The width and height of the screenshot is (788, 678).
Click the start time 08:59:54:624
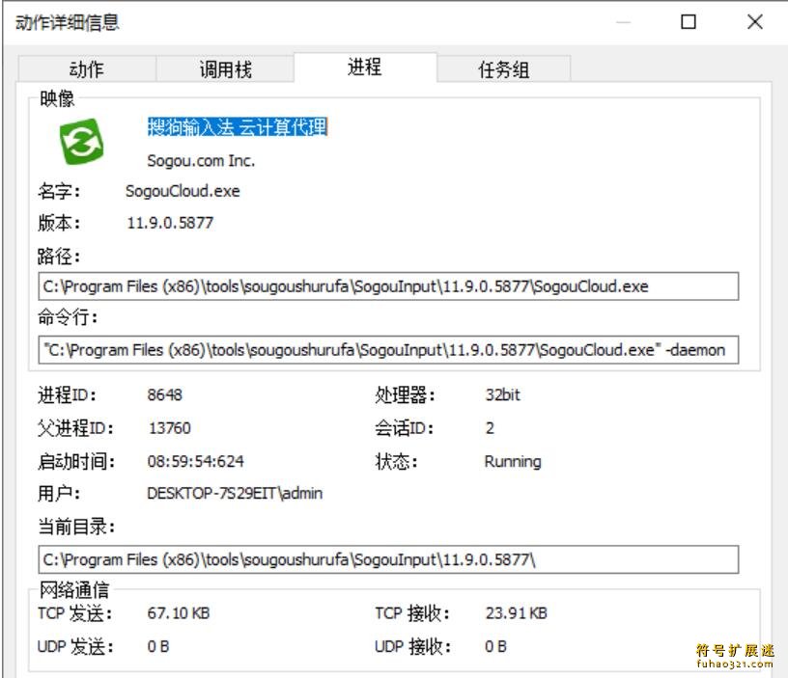tap(195, 461)
